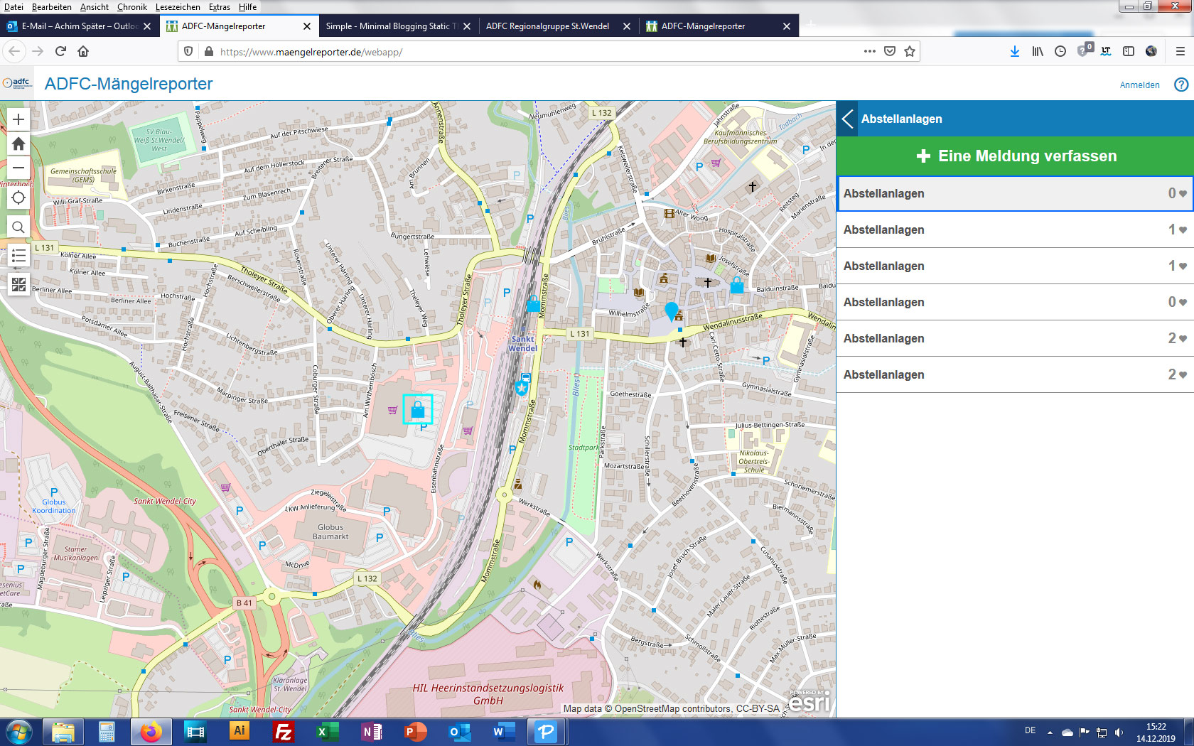Open the Lesezeichen menu
The height and width of the screenshot is (746, 1194).
tap(178, 7)
